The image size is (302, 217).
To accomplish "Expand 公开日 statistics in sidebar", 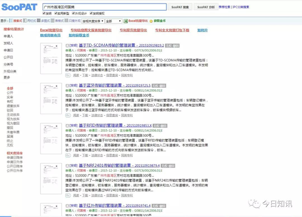I will tap(8, 57).
